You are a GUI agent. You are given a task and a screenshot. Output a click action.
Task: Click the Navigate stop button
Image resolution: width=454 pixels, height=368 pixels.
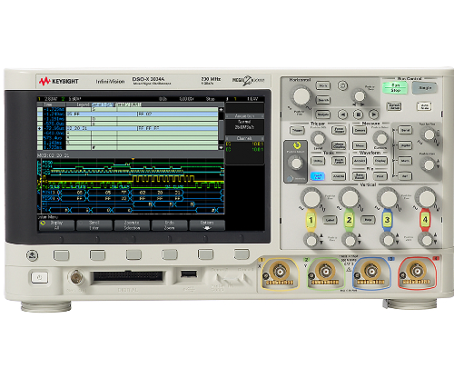point(359,114)
